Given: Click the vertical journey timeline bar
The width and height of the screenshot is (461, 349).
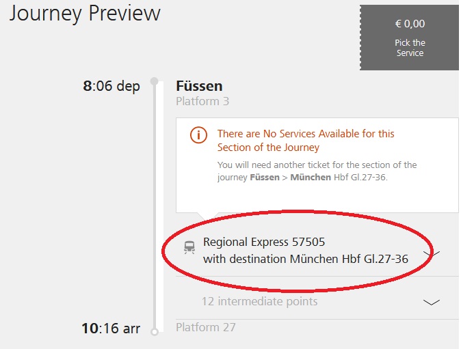Looking at the screenshot, I should [x=159, y=206].
